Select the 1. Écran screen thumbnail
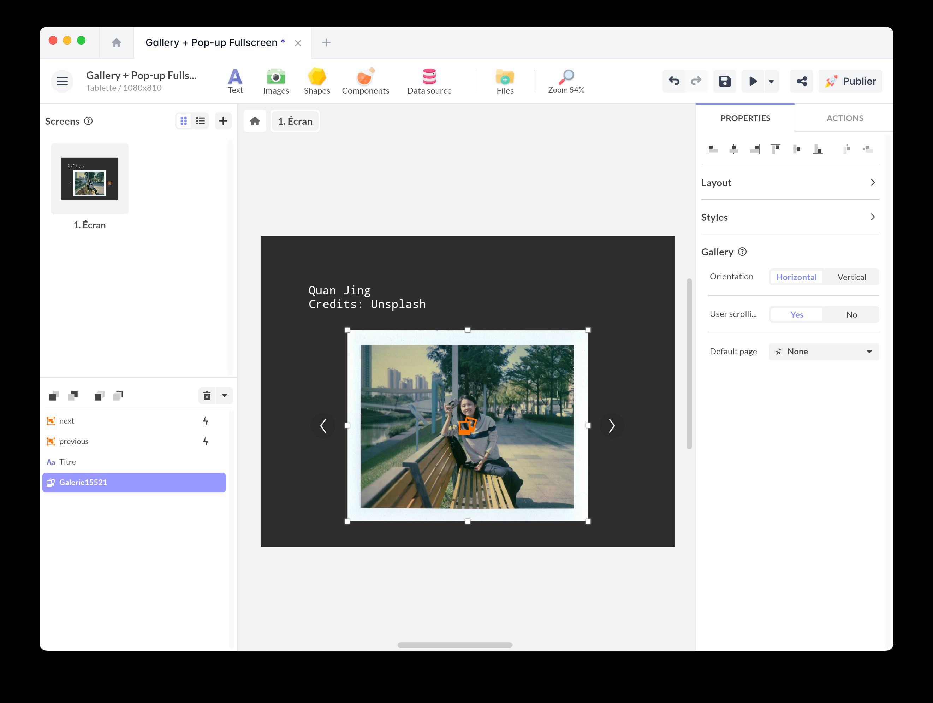Screen dimensions: 933x703 [x=89, y=179]
